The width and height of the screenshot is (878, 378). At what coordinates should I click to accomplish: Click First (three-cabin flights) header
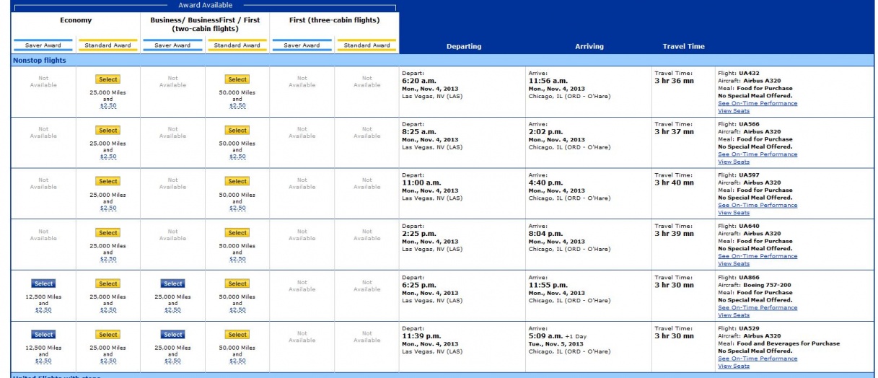(334, 20)
